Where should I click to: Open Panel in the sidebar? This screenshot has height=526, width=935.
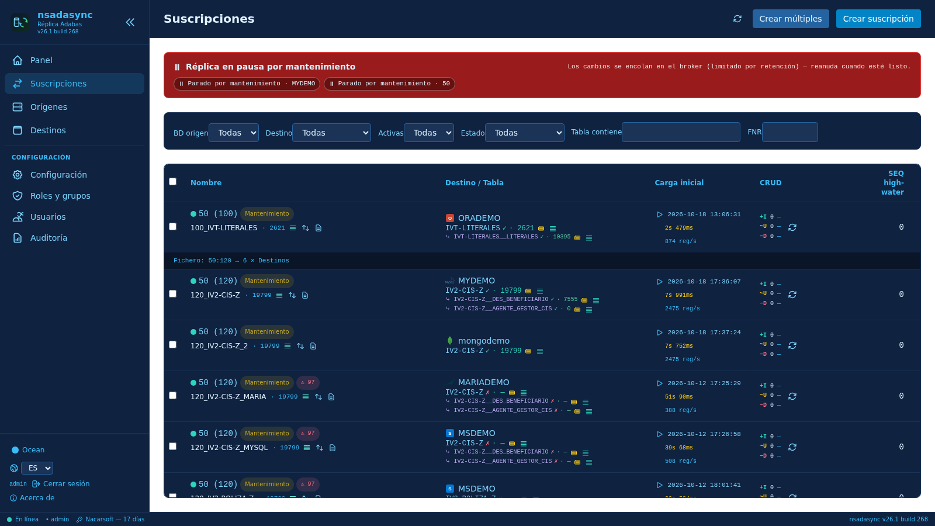tap(74, 60)
